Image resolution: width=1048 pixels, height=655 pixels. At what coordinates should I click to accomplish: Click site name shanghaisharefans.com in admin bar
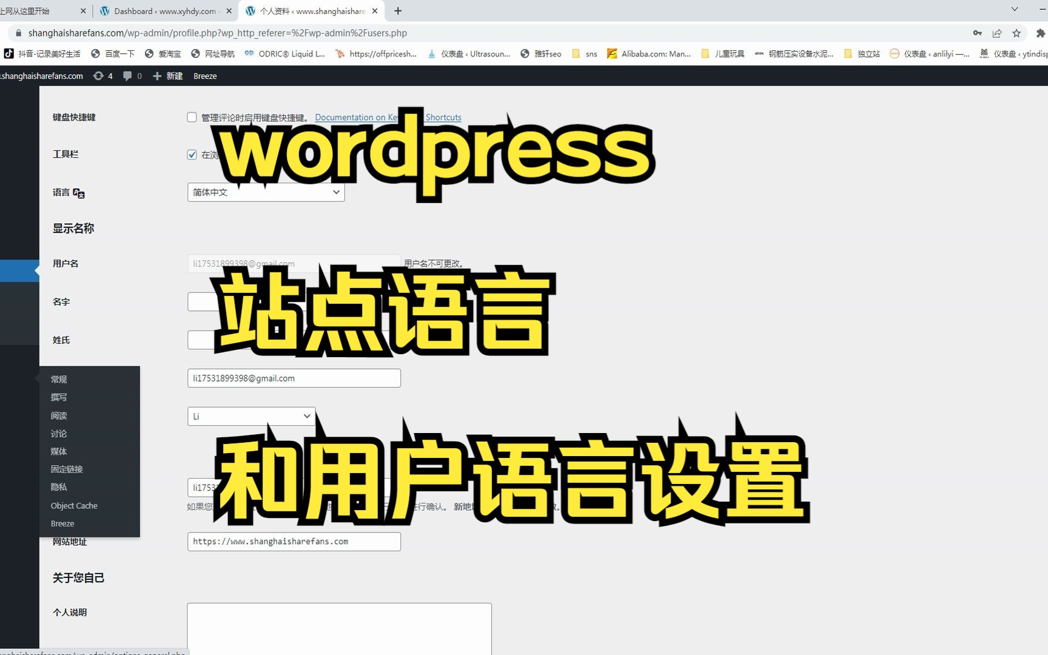click(x=41, y=76)
